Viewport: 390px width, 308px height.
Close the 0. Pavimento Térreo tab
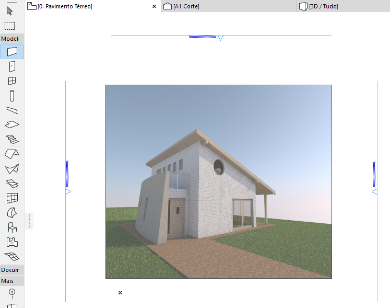click(x=154, y=6)
